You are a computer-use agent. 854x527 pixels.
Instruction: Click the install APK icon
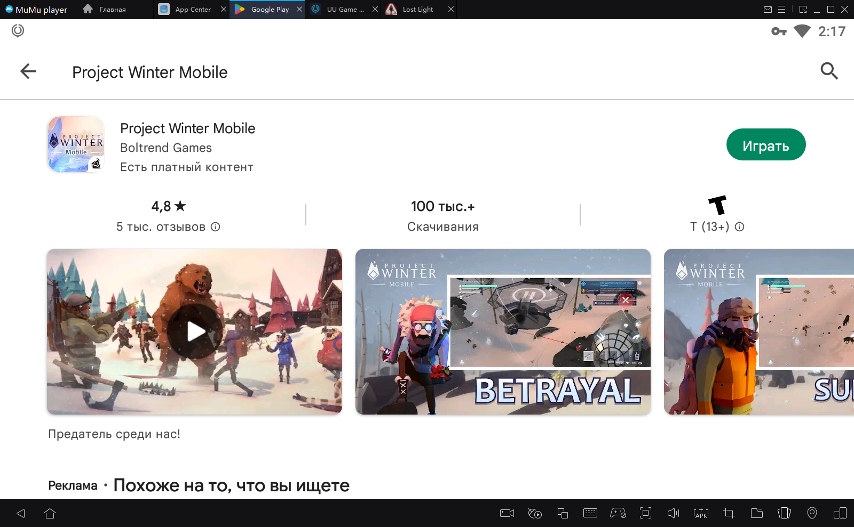click(701, 513)
